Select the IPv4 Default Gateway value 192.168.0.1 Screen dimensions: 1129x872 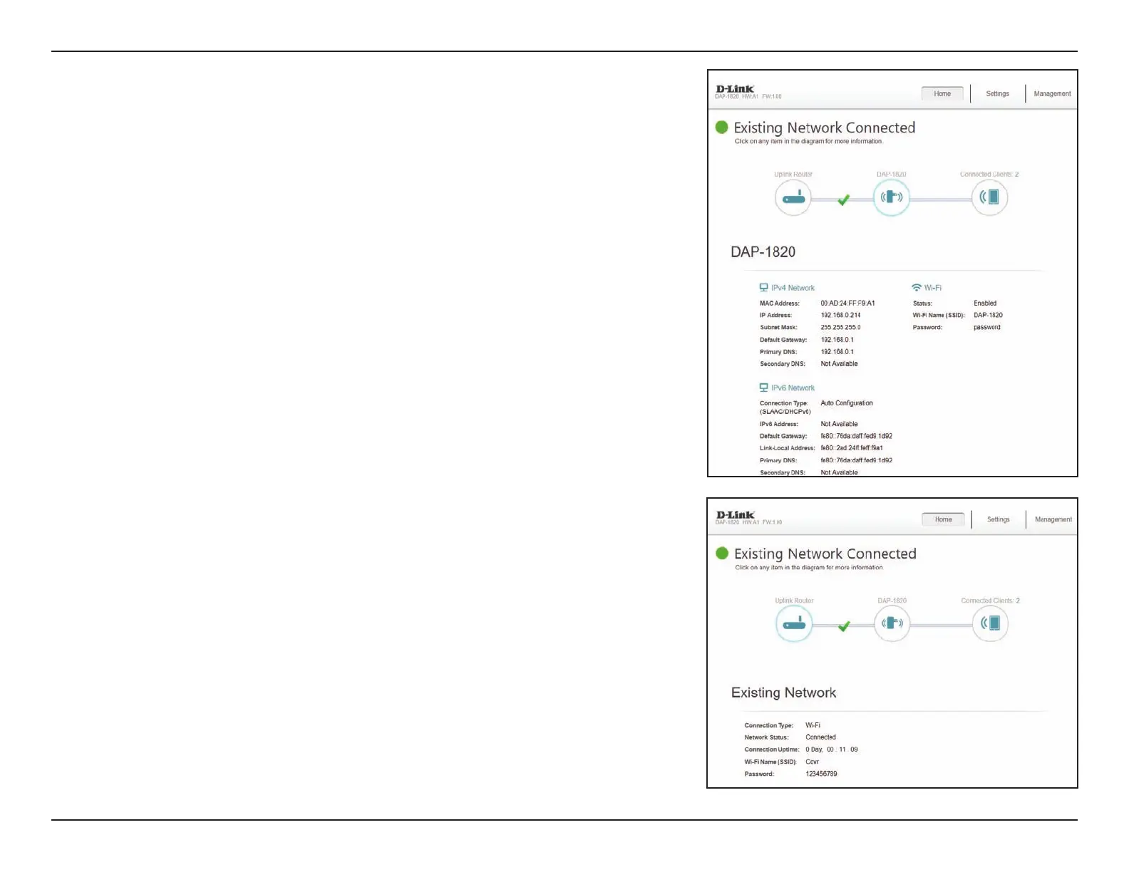click(837, 340)
